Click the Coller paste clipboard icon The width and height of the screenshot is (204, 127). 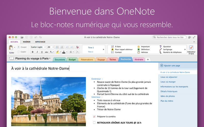[11, 48]
